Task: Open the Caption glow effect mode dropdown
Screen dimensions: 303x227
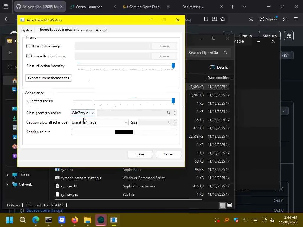Action: coord(99,122)
